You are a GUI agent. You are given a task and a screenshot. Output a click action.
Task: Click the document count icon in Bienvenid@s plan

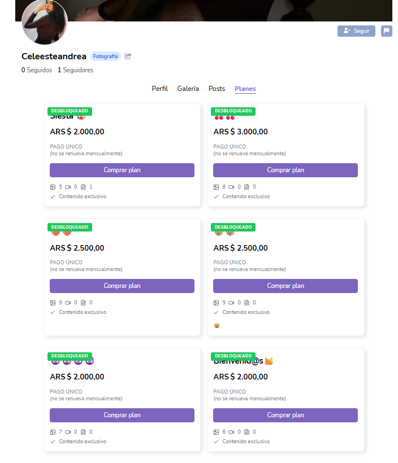click(246, 432)
